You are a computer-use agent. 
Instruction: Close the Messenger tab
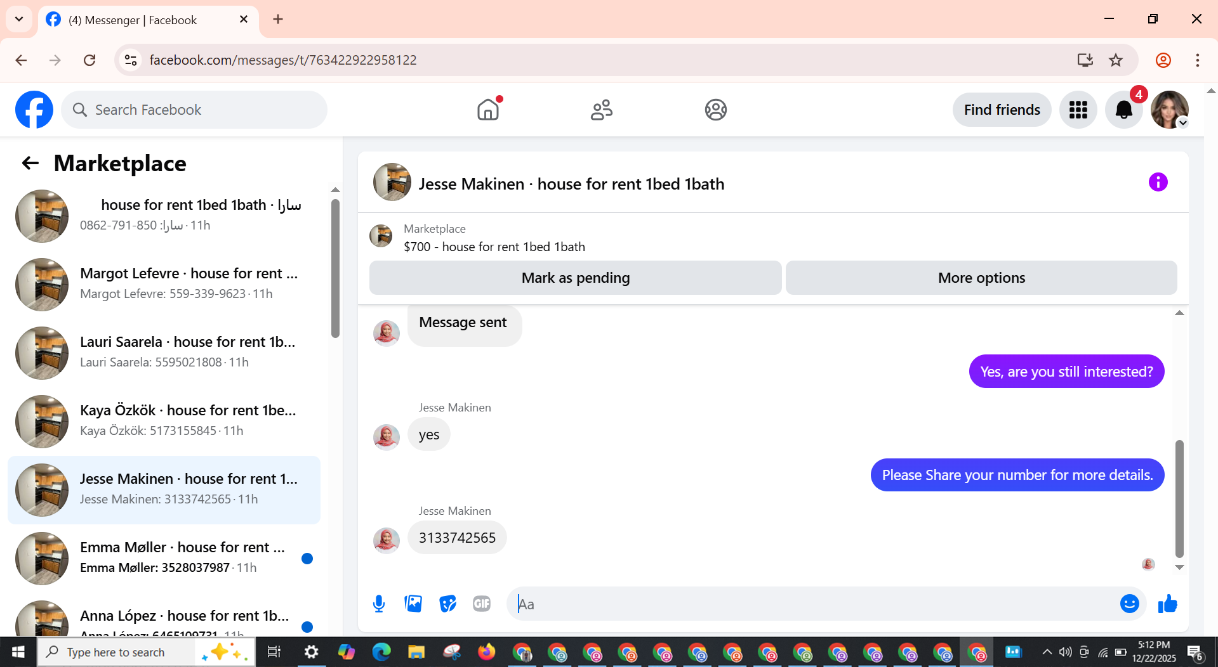[244, 20]
